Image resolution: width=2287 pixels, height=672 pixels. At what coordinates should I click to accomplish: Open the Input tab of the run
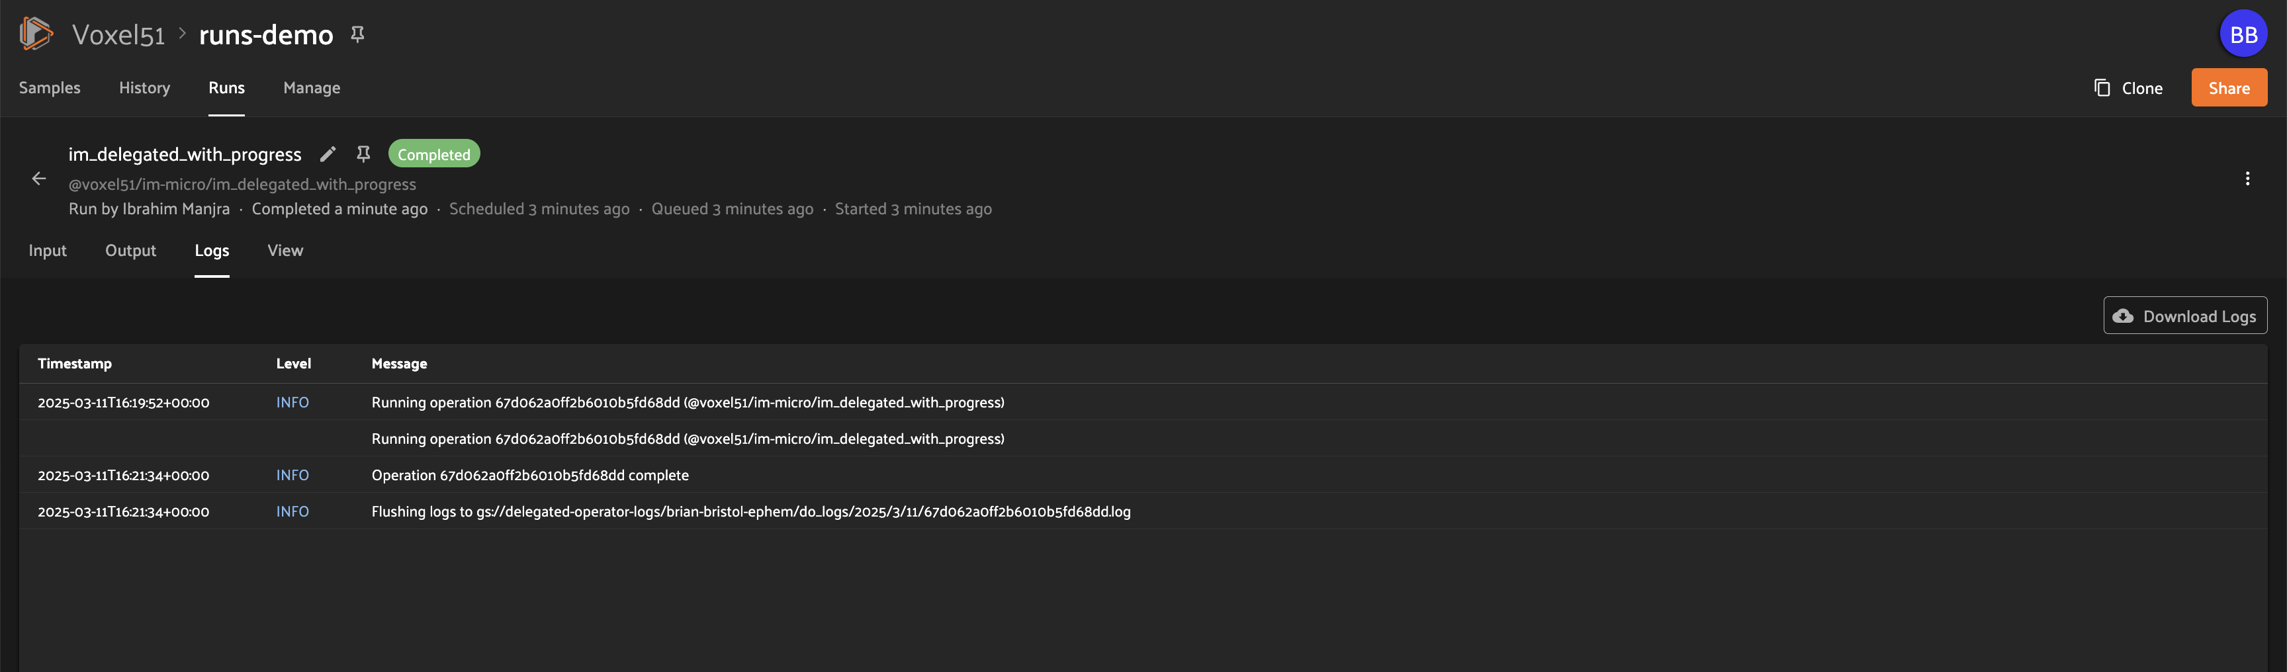[x=48, y=250]
